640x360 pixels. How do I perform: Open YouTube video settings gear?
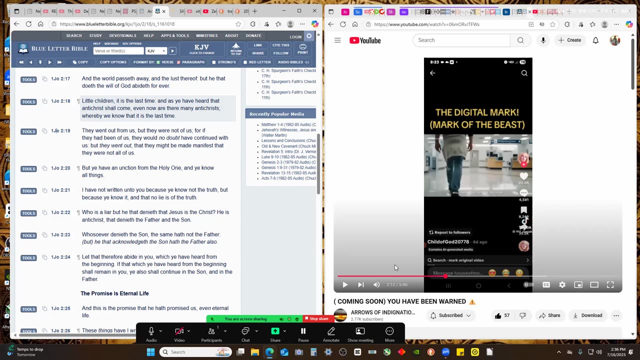click(562, 284)
